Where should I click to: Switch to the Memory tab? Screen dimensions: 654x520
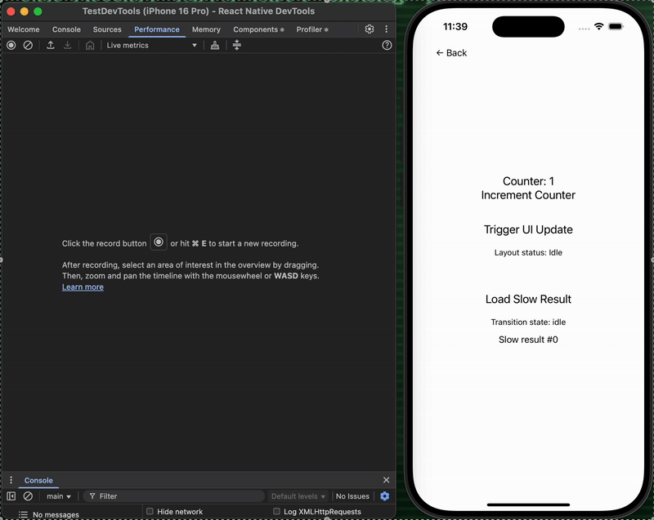(x=206, y=29)
